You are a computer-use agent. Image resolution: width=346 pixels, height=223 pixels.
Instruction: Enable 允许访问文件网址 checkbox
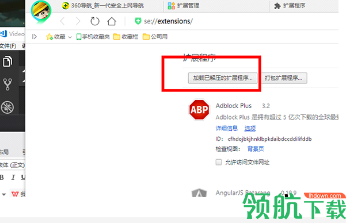pyautogui.click(x=219, y=163)
